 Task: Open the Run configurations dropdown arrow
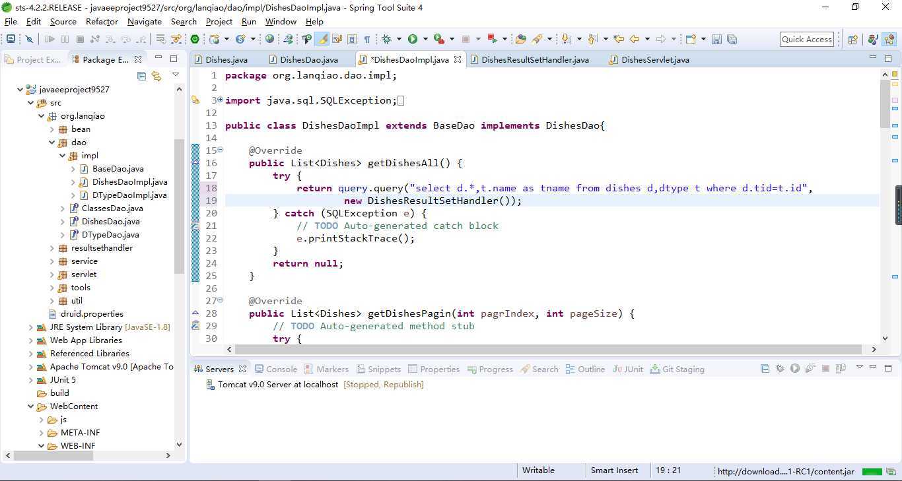pos(425,39)
